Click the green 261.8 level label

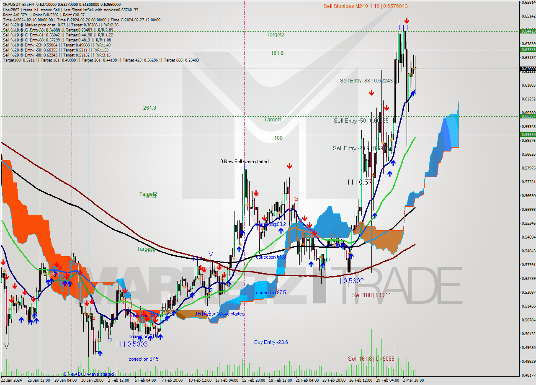[x=149, y=108]
